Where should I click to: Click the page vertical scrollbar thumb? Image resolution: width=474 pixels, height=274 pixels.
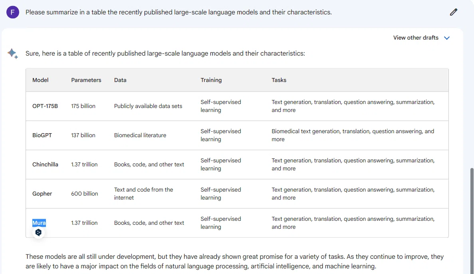(x=472, y=221)
